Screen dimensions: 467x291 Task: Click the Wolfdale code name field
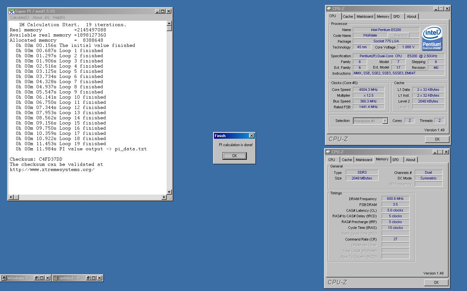(370, 36)
